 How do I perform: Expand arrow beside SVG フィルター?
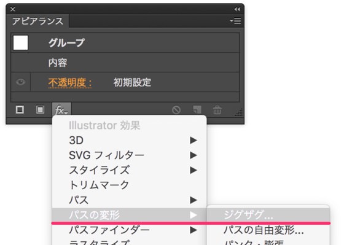[193, 155]
